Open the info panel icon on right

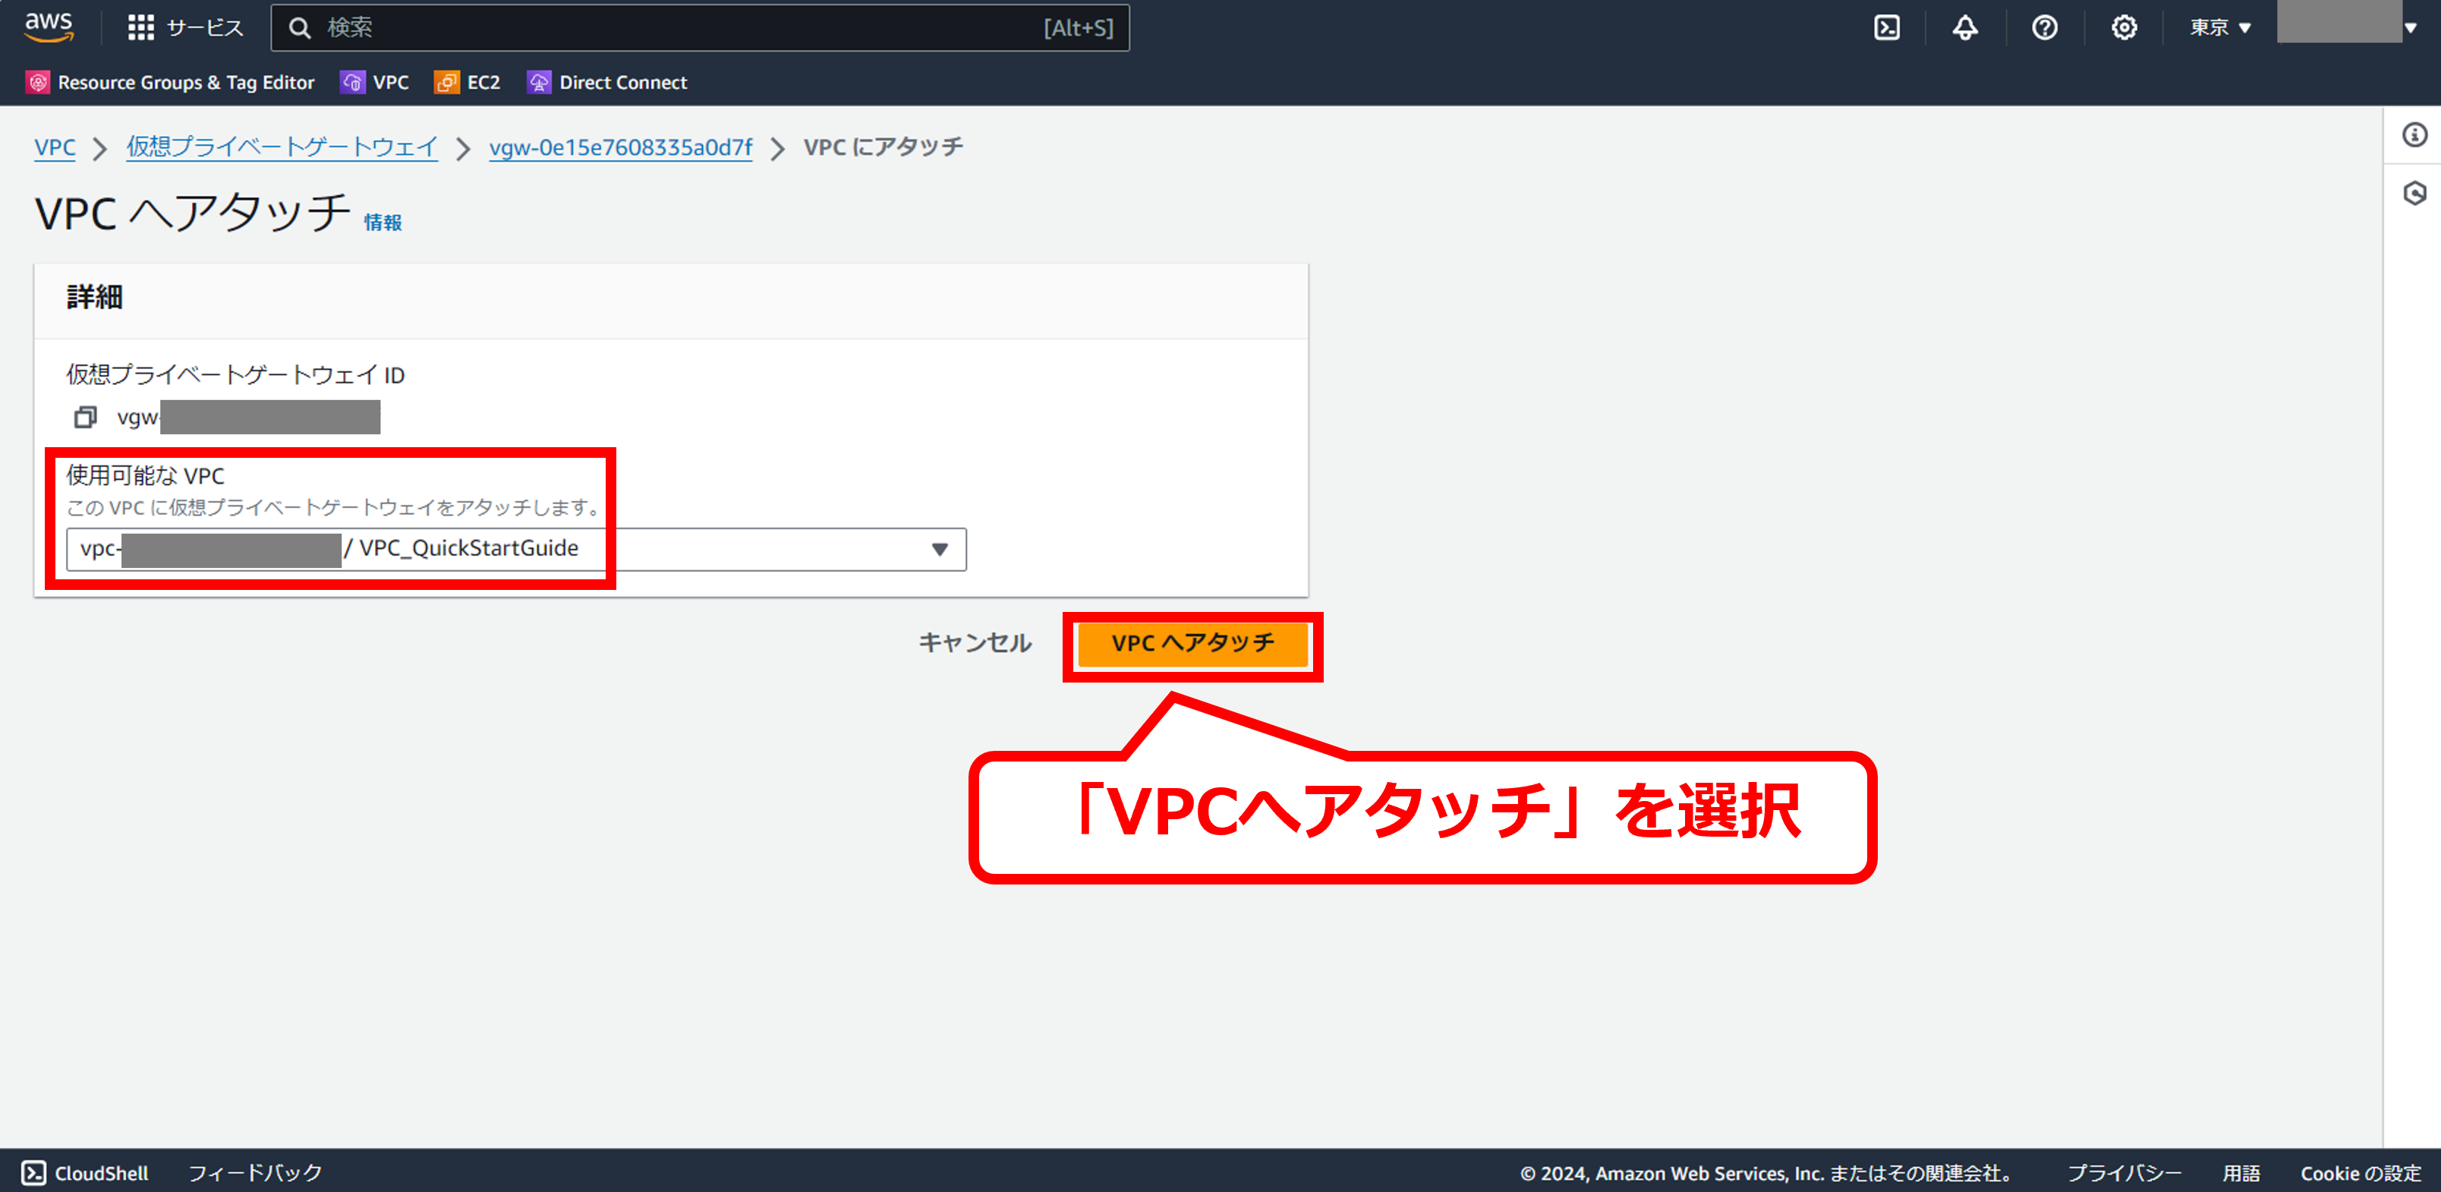coord(2414,135)
